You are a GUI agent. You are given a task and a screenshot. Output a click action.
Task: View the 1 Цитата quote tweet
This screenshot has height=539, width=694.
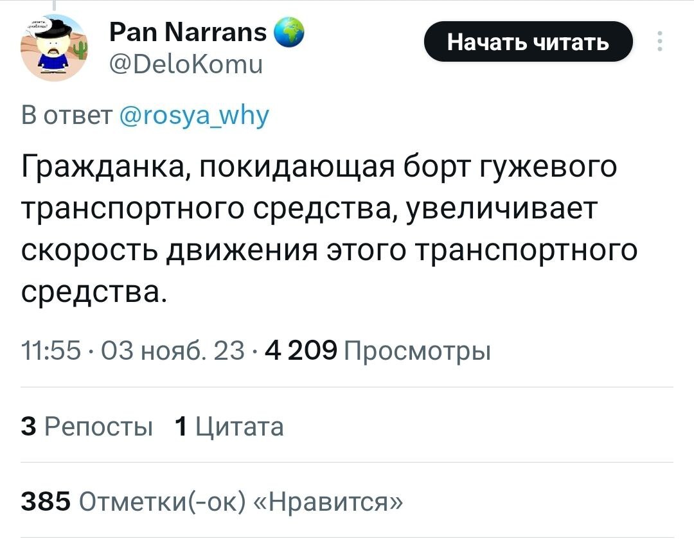(x=229, y=425)
